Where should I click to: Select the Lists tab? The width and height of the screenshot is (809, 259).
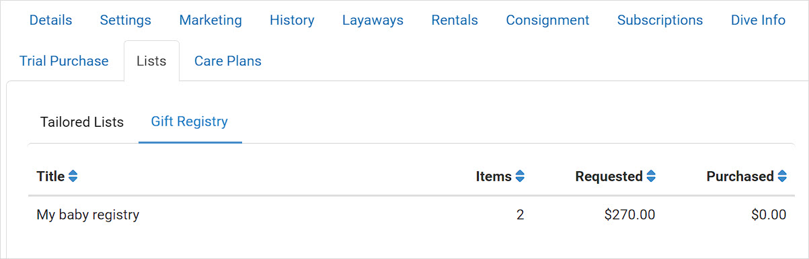pyautogui.click(x=151, y=61)
